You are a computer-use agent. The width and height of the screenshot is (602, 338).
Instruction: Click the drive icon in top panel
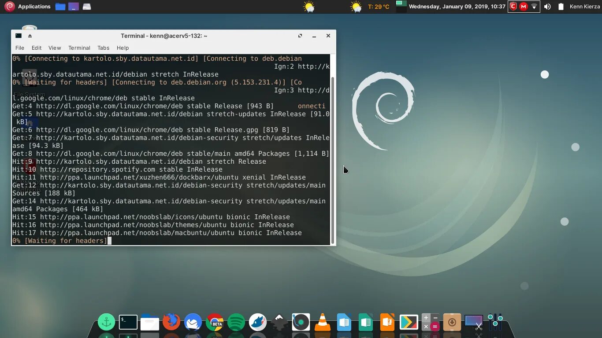[87, 7]
